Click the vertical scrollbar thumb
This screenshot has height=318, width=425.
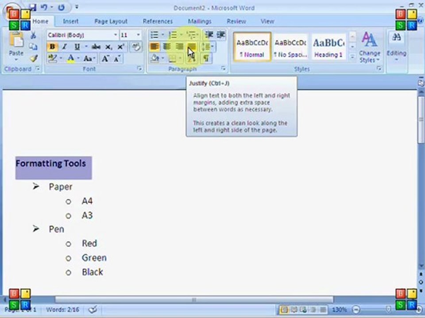click(421, 119)
